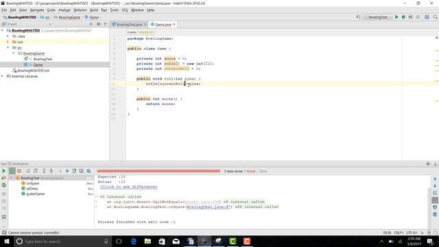Click the up arrow icon in console sidebar
Screen dimensions: 439x247
click(435, 178)
